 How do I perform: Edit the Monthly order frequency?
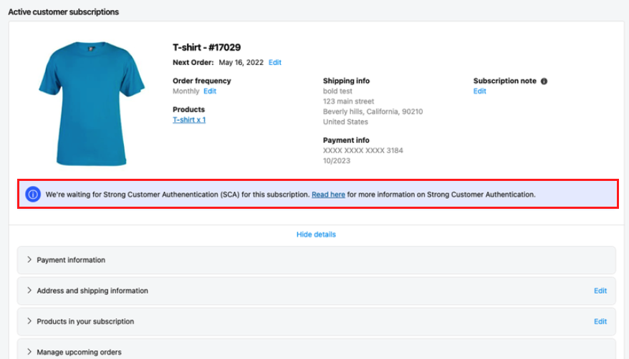pyautogui.click(x=210, y=92)
